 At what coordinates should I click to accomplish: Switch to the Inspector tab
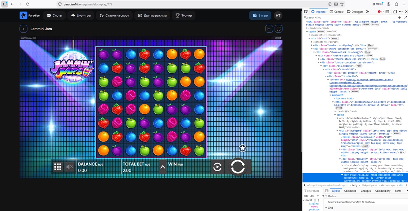pyautogui.click(x=319, y=12)
